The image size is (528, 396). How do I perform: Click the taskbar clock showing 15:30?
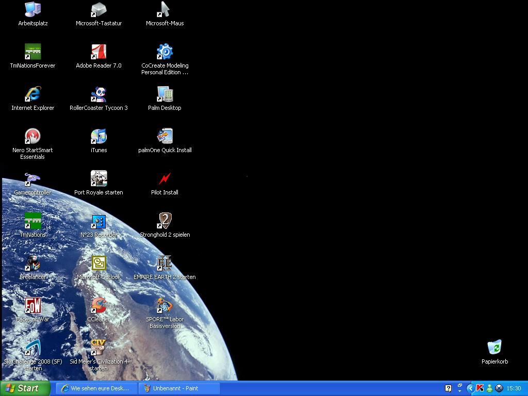coord(514,388)
